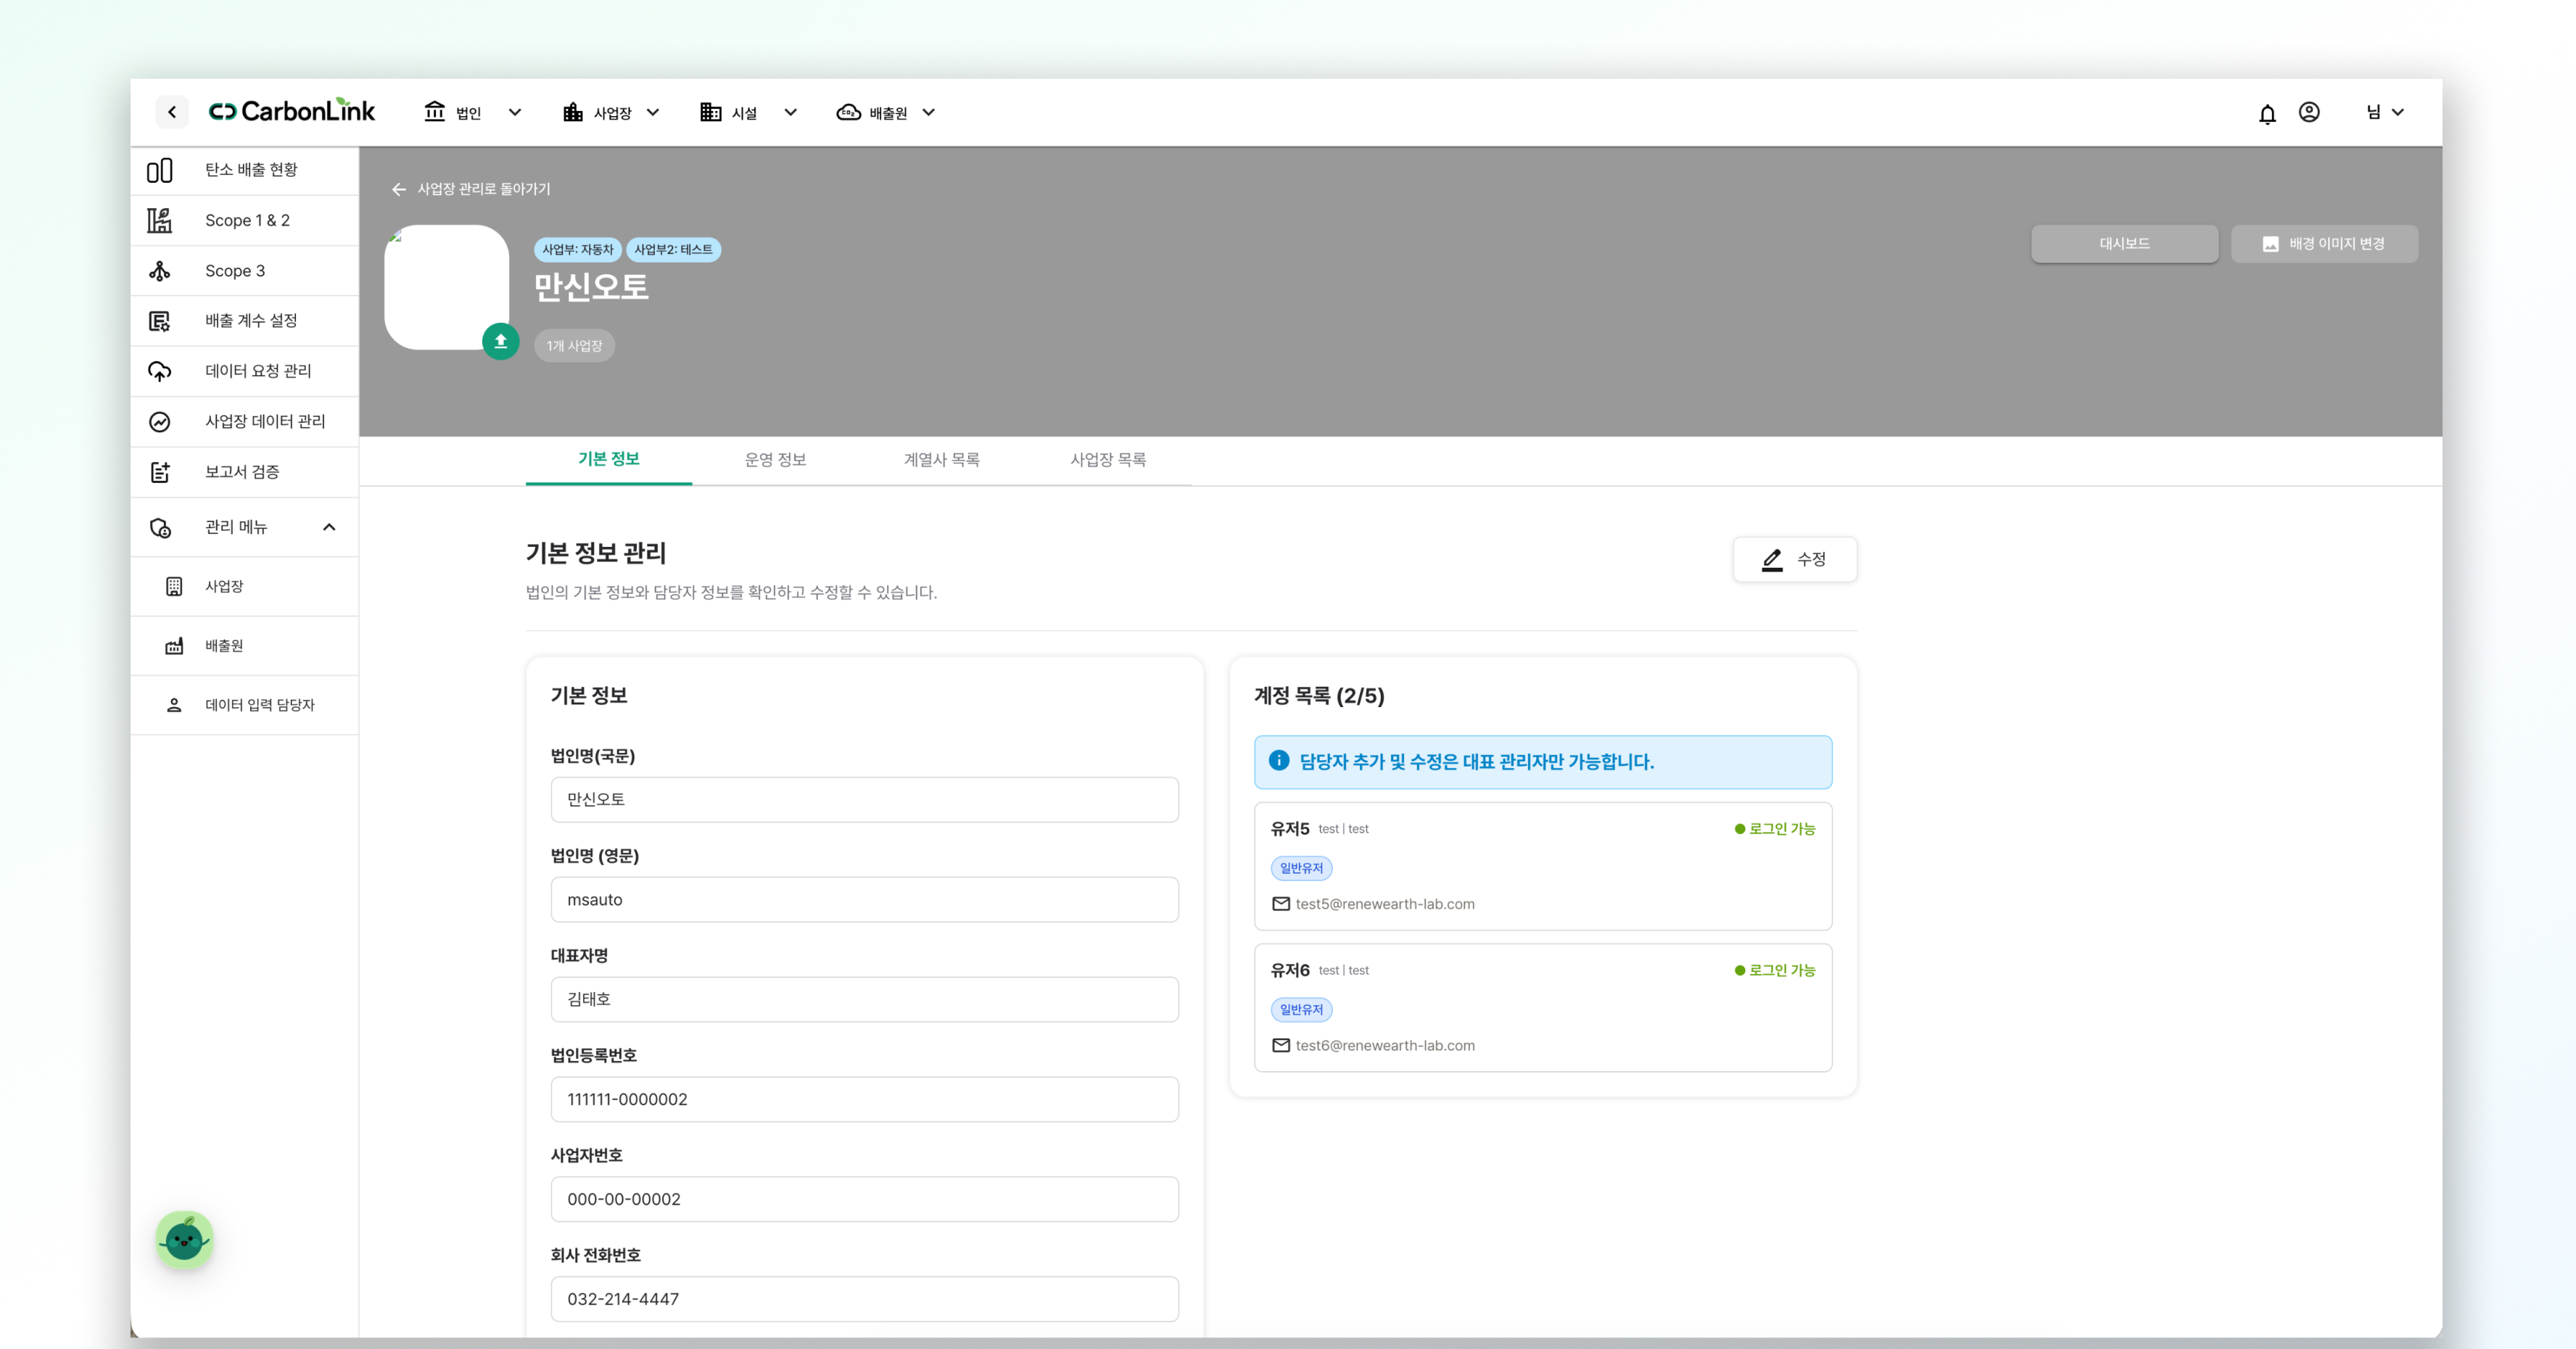Click the 법인 bank building icon
The height and width of the screenshot is (1349, 2576).
[434, 112]
